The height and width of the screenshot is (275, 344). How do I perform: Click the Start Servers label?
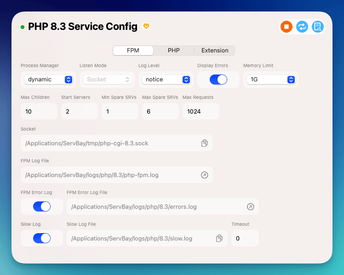(75, 97)
